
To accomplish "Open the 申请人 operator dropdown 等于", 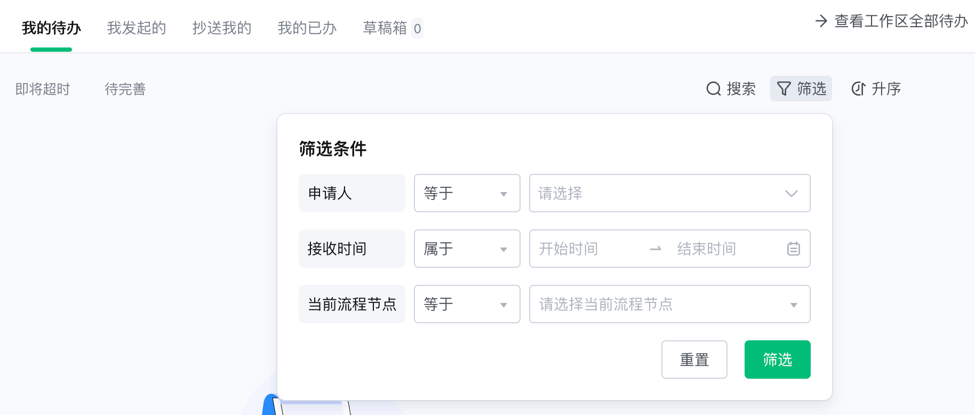I will (467, 193).
